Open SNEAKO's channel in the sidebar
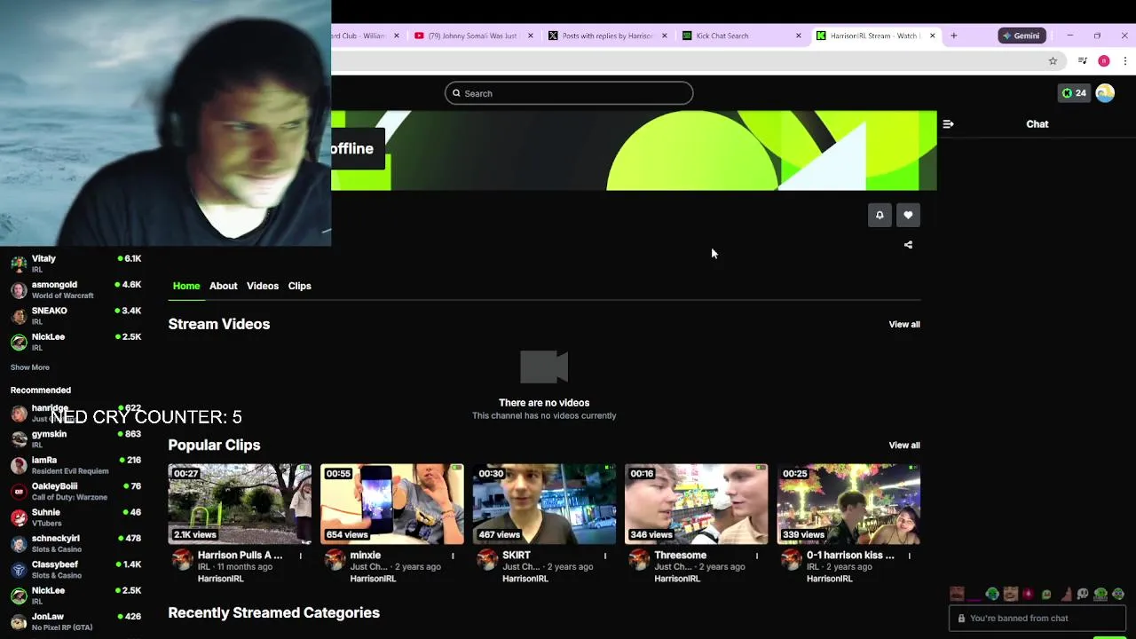The image size is (1136, 639). click(x=76, y=316)
